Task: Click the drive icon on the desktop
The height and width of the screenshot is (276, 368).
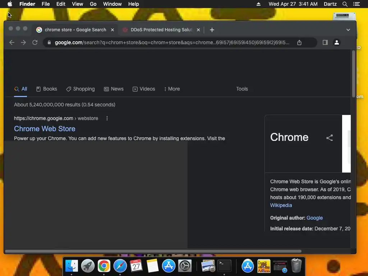Action: 344,16
